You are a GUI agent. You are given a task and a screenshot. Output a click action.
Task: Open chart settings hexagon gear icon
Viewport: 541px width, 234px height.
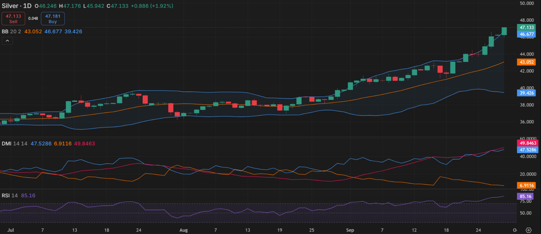(528, 230)
